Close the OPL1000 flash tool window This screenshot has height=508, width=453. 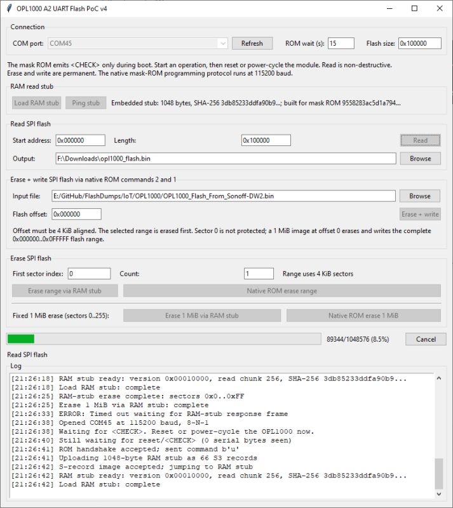tap(440, 8)
